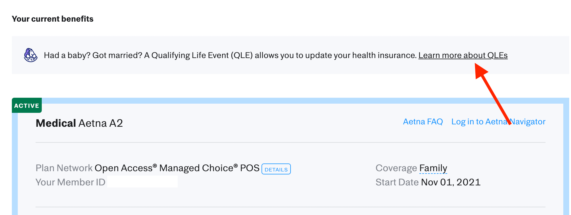Click the Open Access Managed Choice POS text
Screen dimensions: 571x215
[177, 168]
